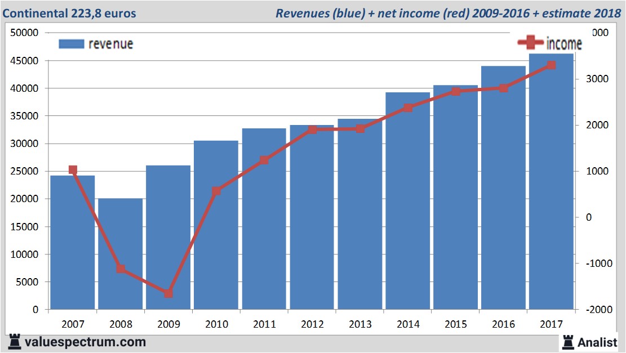The height and width of the screenshot is (353, 626).
Task: Click the 2008 x-axis label
Action: tap(121, 324)
